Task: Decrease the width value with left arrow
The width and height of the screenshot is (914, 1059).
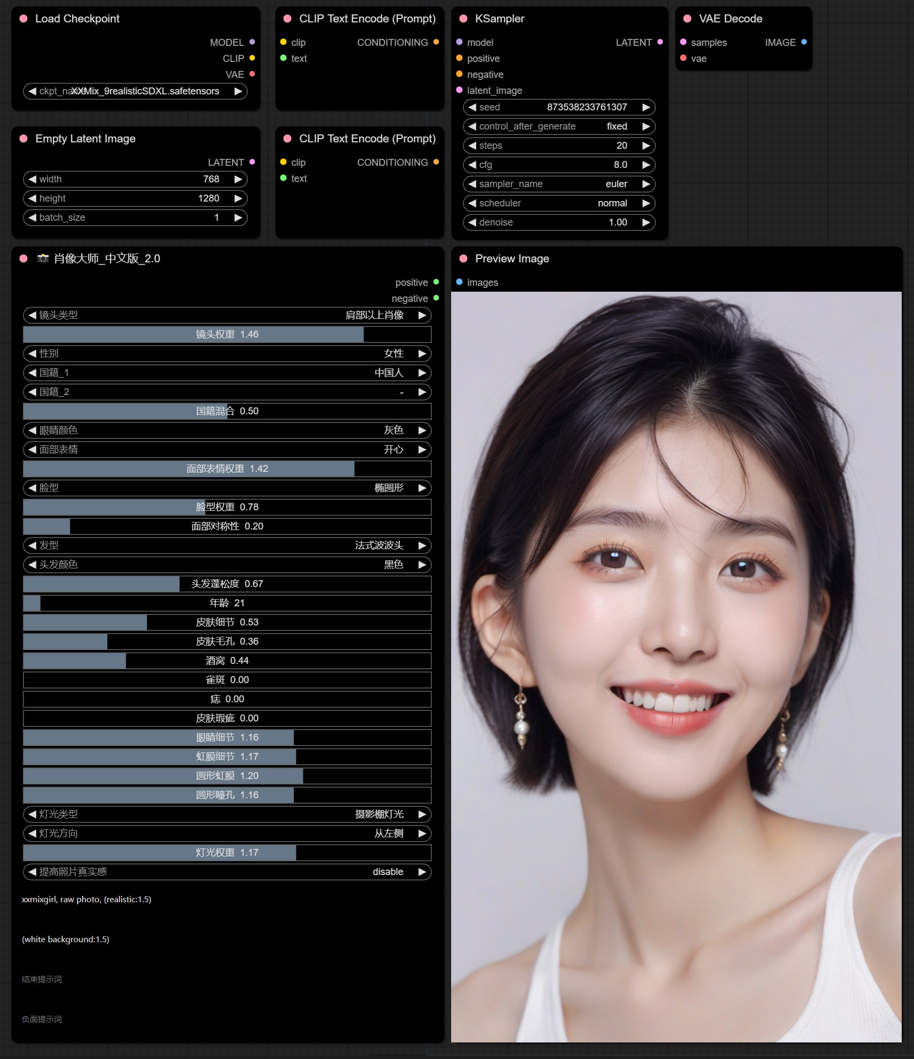Action: tap(33, 179)
